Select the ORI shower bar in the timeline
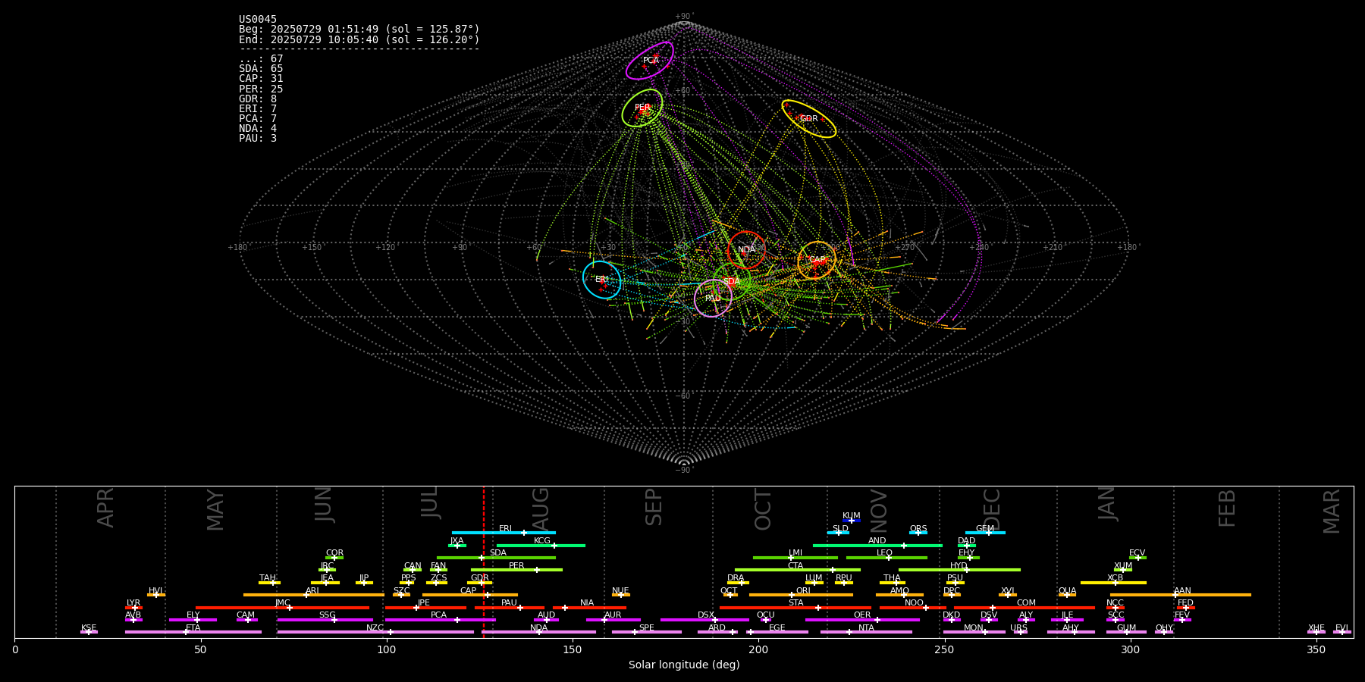 coord(801,595)
